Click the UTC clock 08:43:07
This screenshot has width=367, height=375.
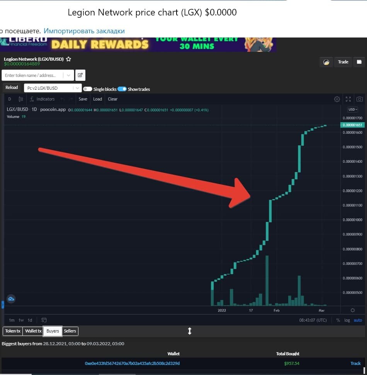coord(313,320)
